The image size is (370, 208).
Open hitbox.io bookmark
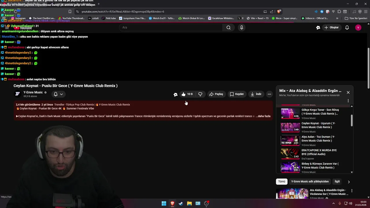coord(314,18)
